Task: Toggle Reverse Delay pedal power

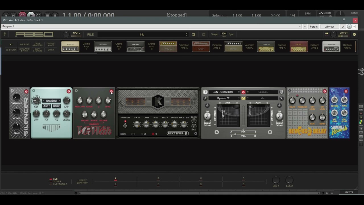Action: click(x=324, y=91)
